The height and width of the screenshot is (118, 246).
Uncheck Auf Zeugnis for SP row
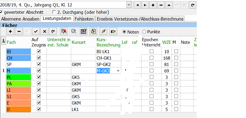[39, 64]
